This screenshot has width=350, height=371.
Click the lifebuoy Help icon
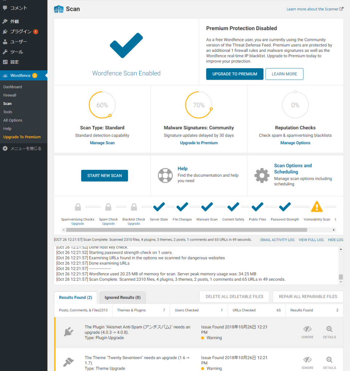pos(165,175)
